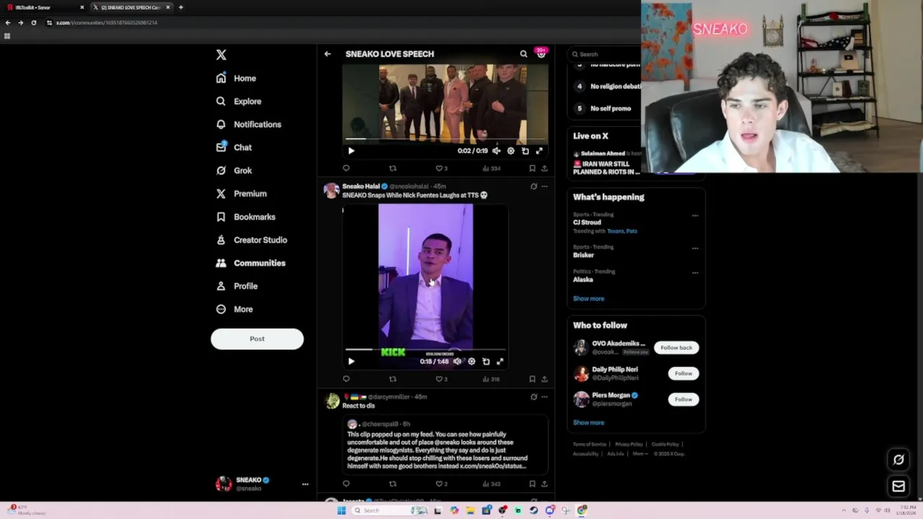Open the quoted cheerspal0 post
This screenshot has width=923, height=519.
click(x=445, y=445)
